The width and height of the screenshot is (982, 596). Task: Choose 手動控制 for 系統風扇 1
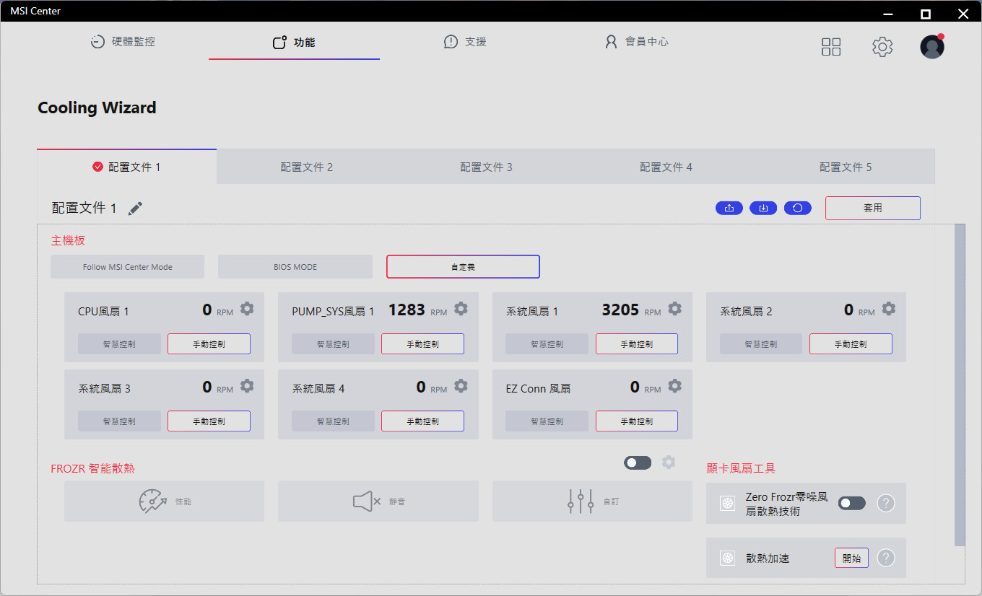point(636,344)
